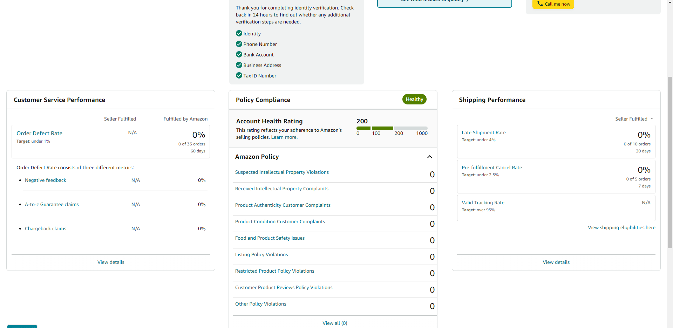Click the Chargeback claims 0% value
The width and height of the screenshot is (673, 328).
pos(202,228)
